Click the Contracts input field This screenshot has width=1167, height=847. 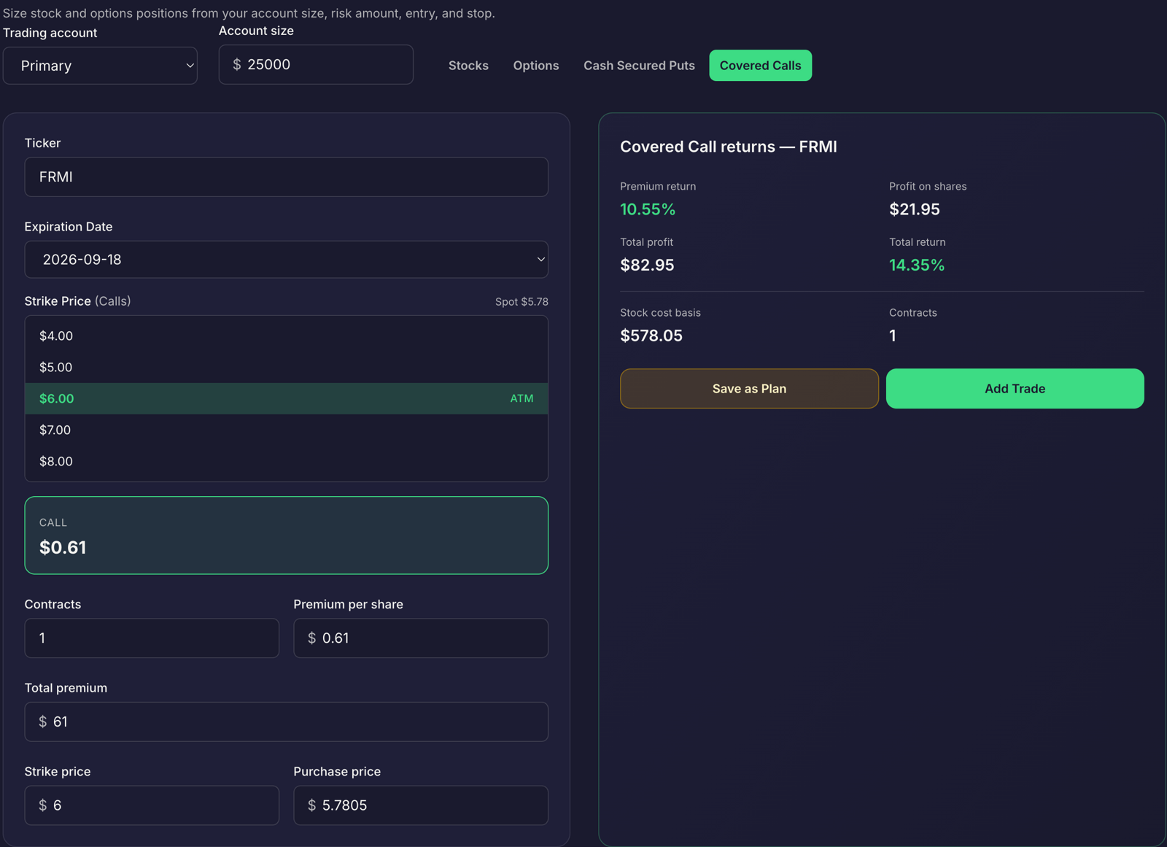(152, 638)
